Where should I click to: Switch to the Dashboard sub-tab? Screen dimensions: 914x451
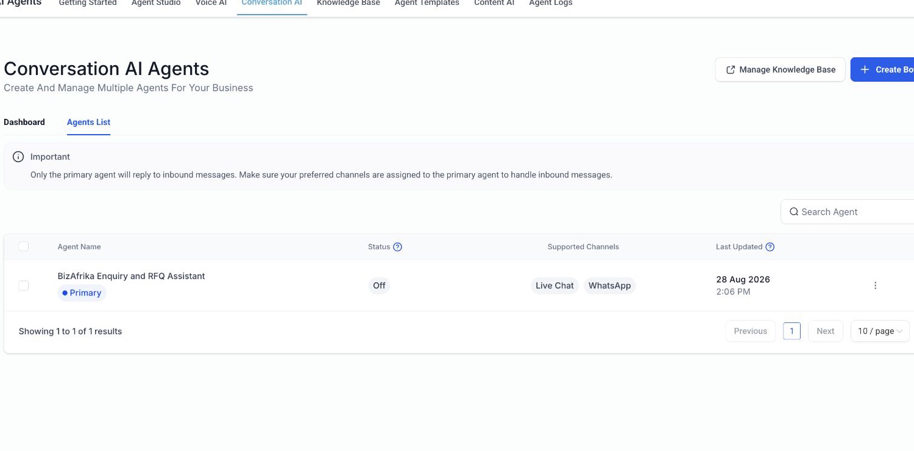coord(24,122)
